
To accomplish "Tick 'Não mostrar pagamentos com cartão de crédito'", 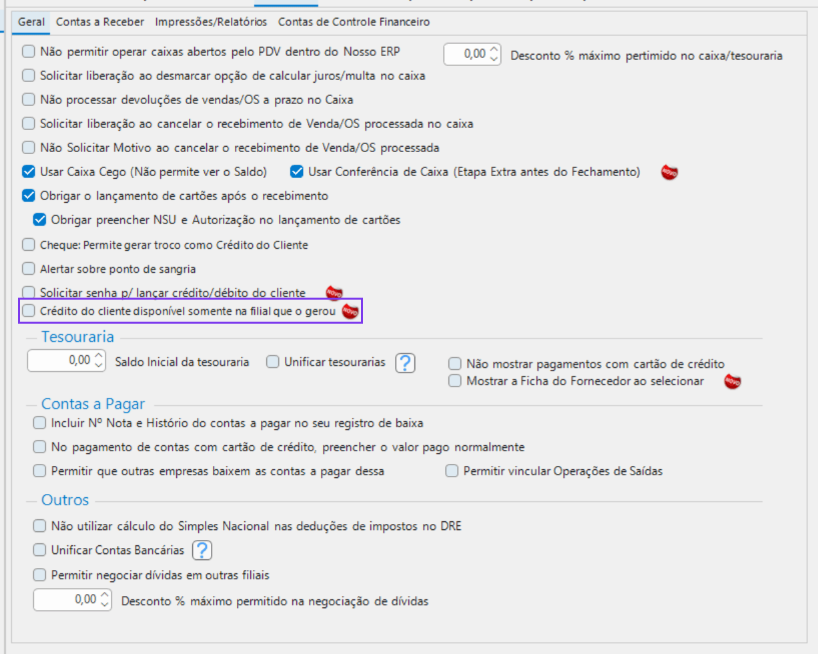I will click(x=455, y=364).
